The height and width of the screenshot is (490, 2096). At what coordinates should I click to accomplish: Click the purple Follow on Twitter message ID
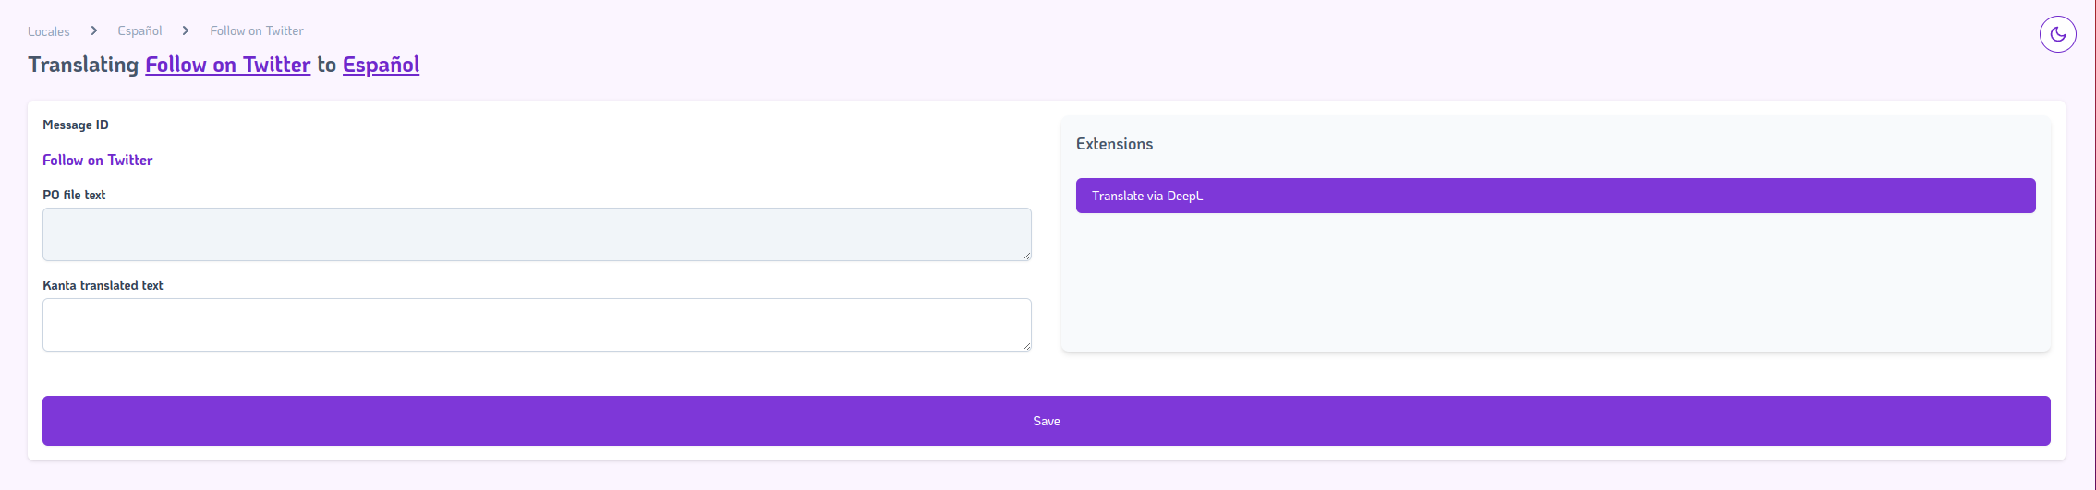tap(98, 160)
